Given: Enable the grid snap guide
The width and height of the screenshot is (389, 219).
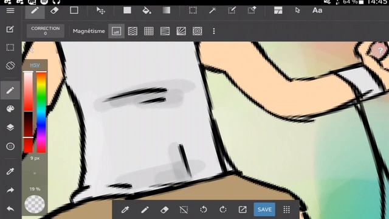Looking at the screenshot, I should [148, 31].
